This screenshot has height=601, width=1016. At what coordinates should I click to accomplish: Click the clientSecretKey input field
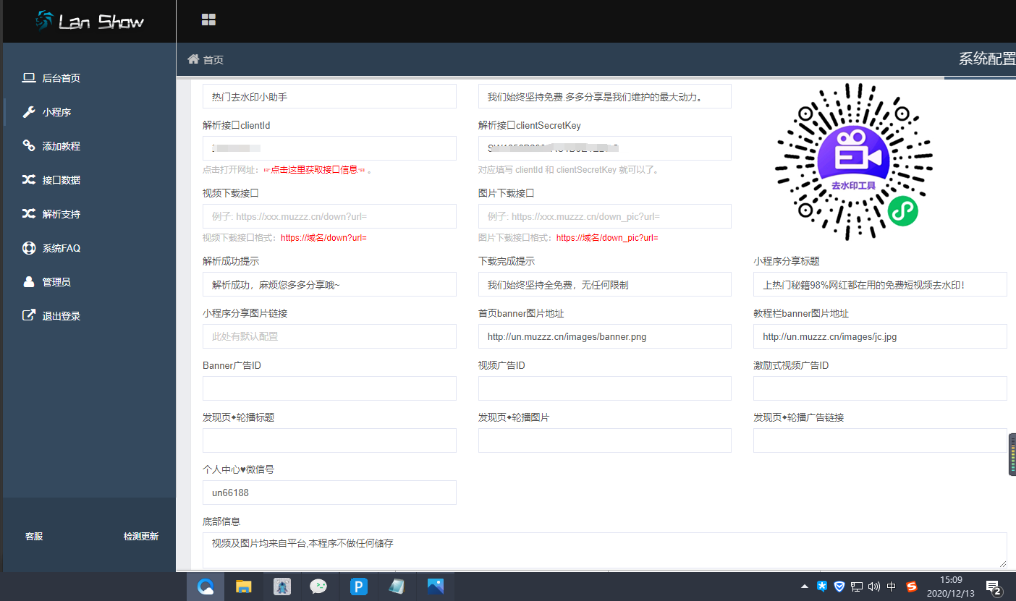[x=605, y=148]
